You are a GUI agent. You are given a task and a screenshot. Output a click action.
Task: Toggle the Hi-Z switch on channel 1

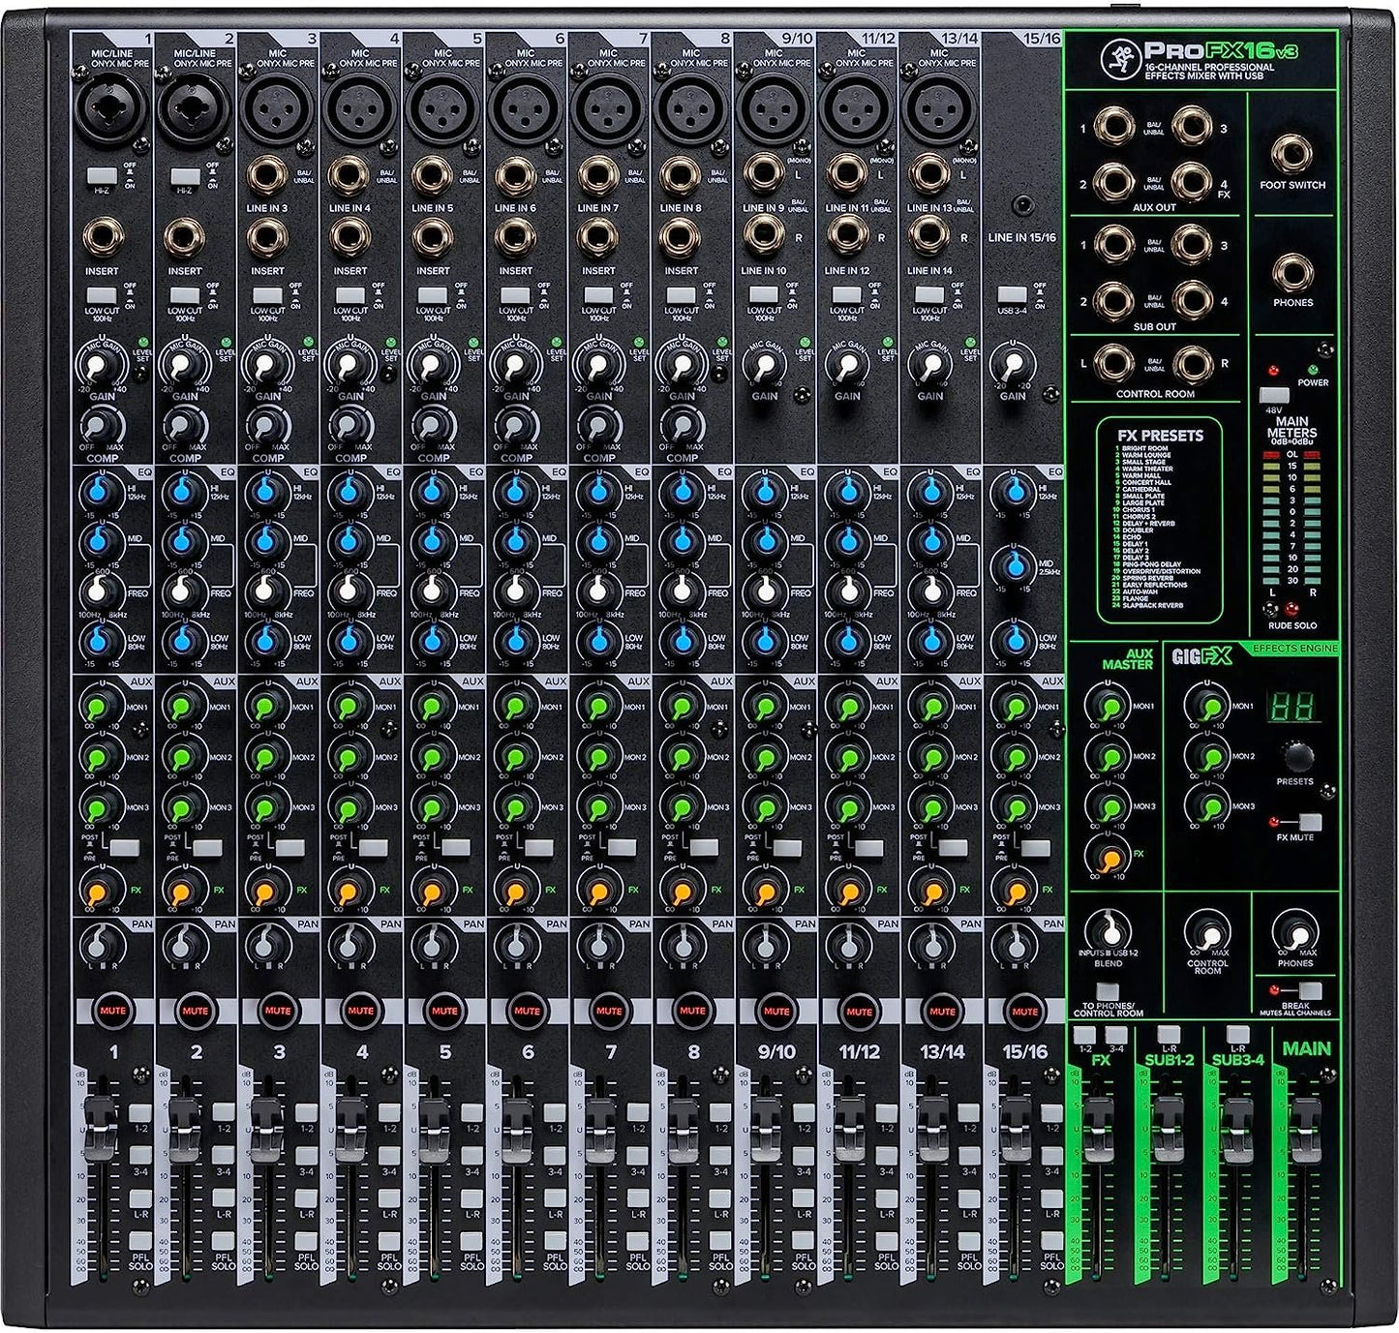pos(101,177)
